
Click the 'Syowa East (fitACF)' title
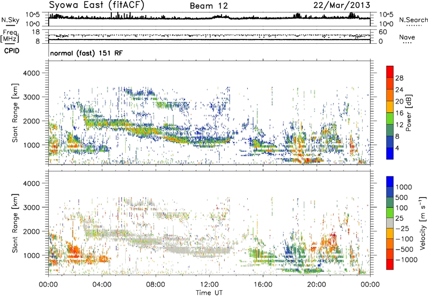coord(97,5)
